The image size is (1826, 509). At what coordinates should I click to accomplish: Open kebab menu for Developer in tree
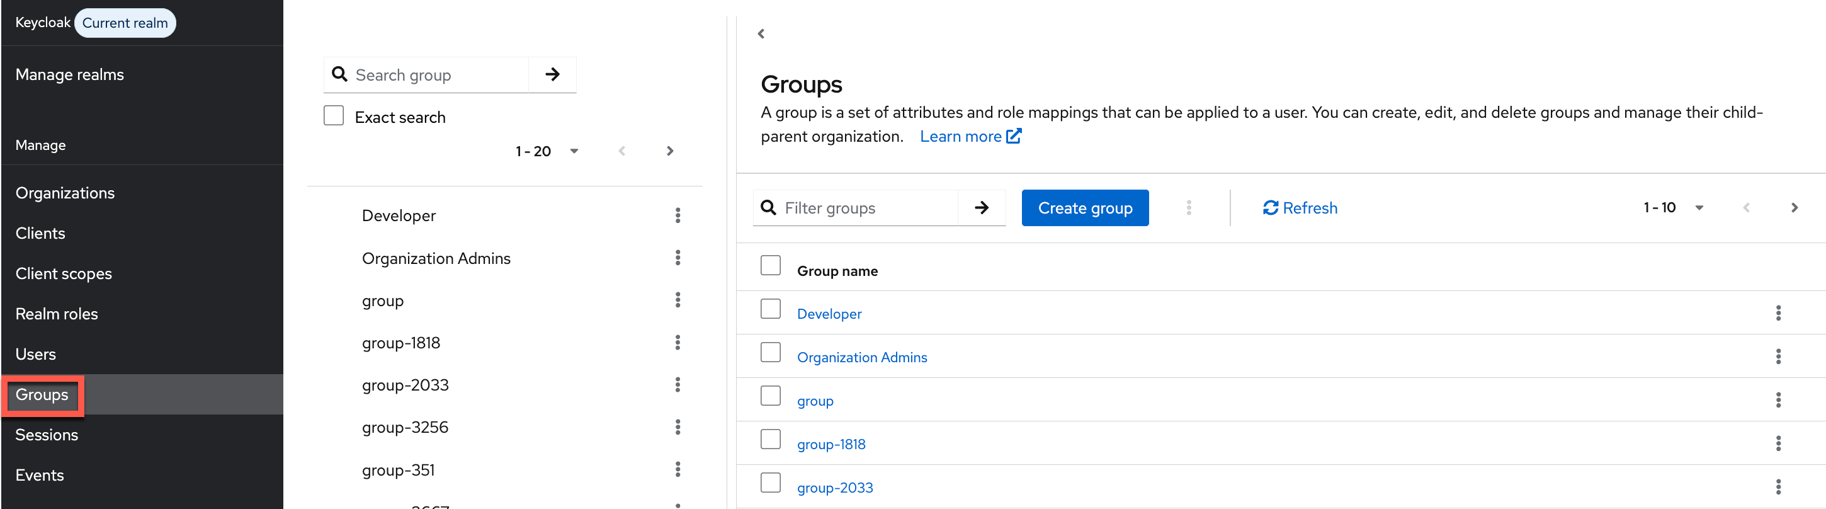[678, 215]
